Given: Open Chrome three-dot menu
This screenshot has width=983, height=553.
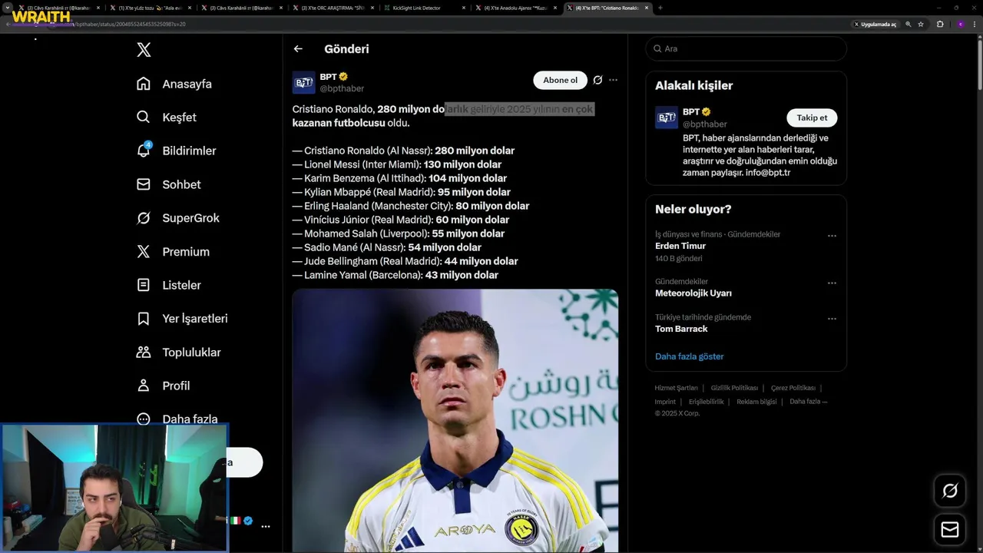Looking at the screenshot, I should click(974, 24).
